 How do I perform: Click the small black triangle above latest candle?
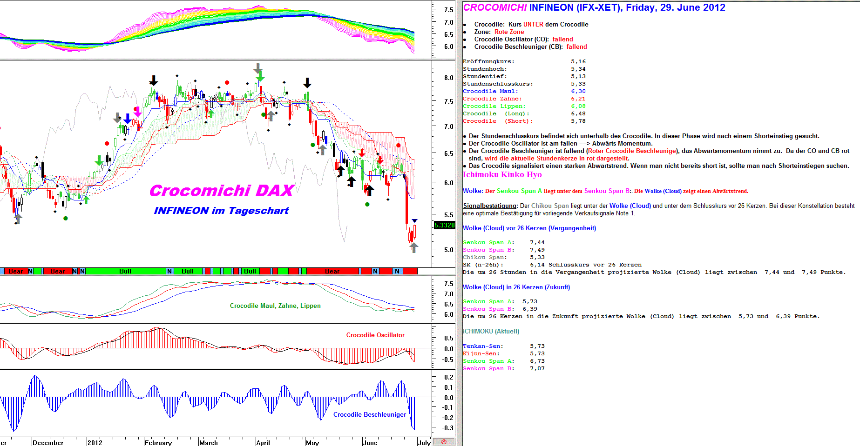[x=414, y=220]
